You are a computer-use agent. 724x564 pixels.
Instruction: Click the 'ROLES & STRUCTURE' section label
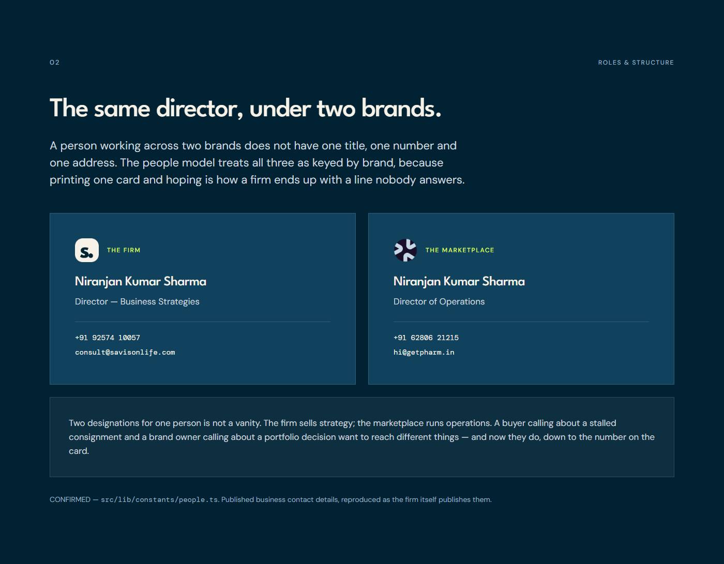636,63
